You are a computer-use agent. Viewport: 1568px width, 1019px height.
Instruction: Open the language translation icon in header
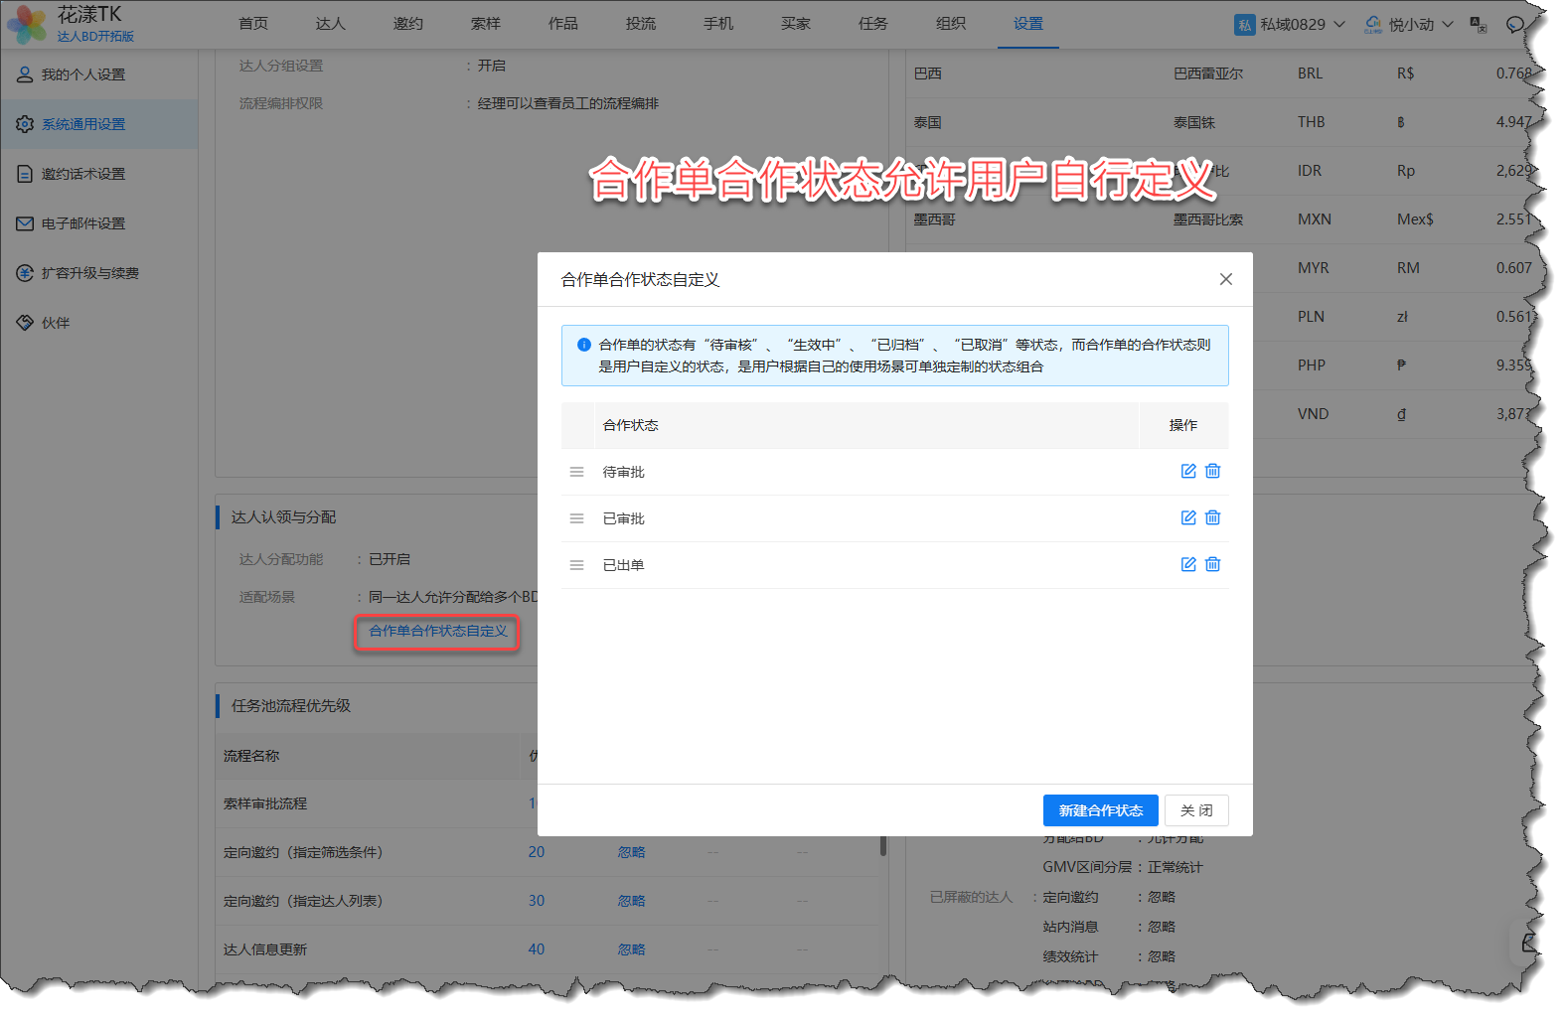click(1478, 25)
